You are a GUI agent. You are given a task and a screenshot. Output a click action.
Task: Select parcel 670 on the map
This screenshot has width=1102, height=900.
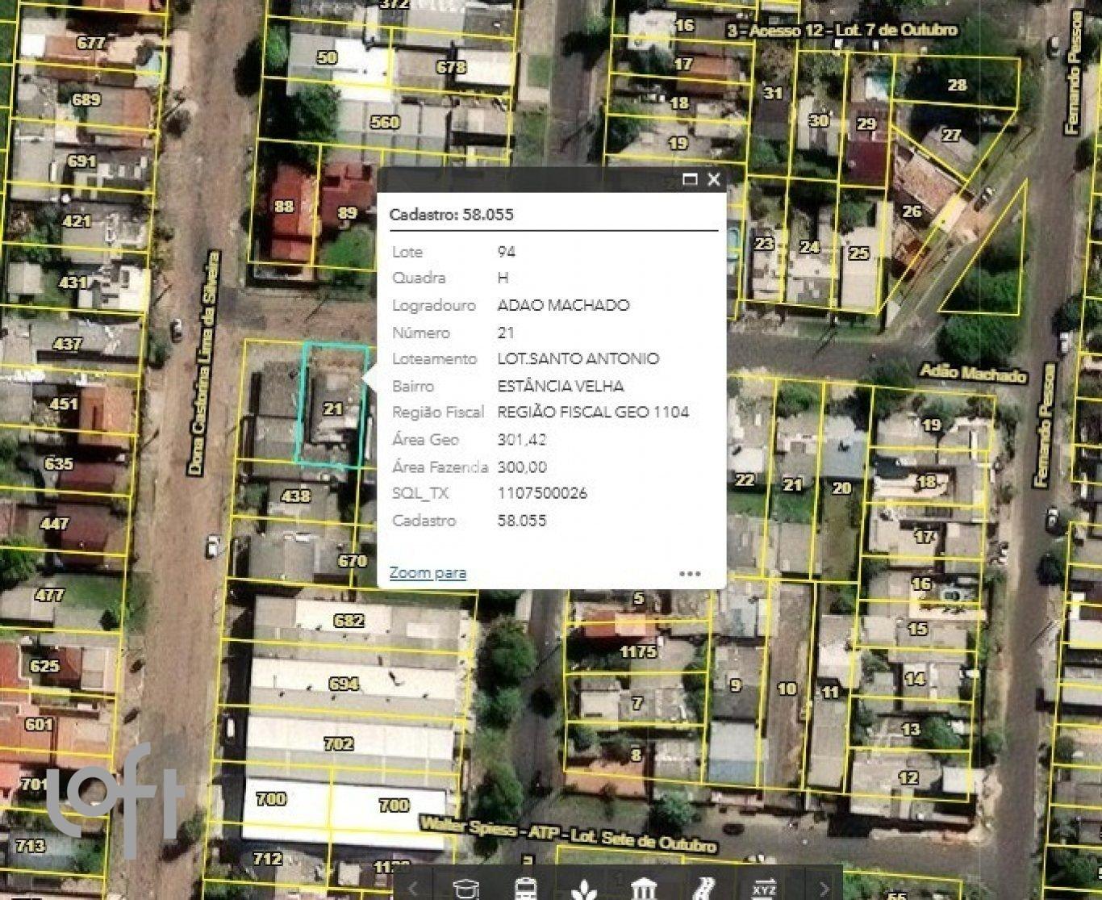(353, 560)
